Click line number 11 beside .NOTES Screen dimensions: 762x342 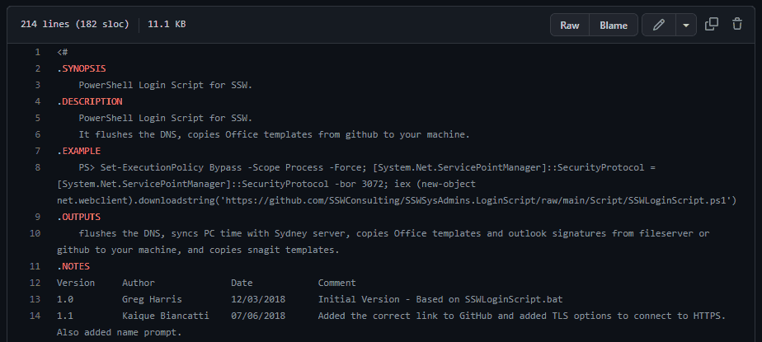pos(35,266)
